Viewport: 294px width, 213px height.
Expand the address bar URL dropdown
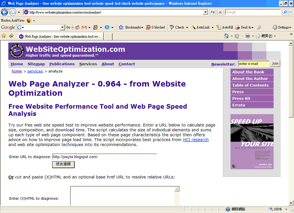click(x=205, y=12)
